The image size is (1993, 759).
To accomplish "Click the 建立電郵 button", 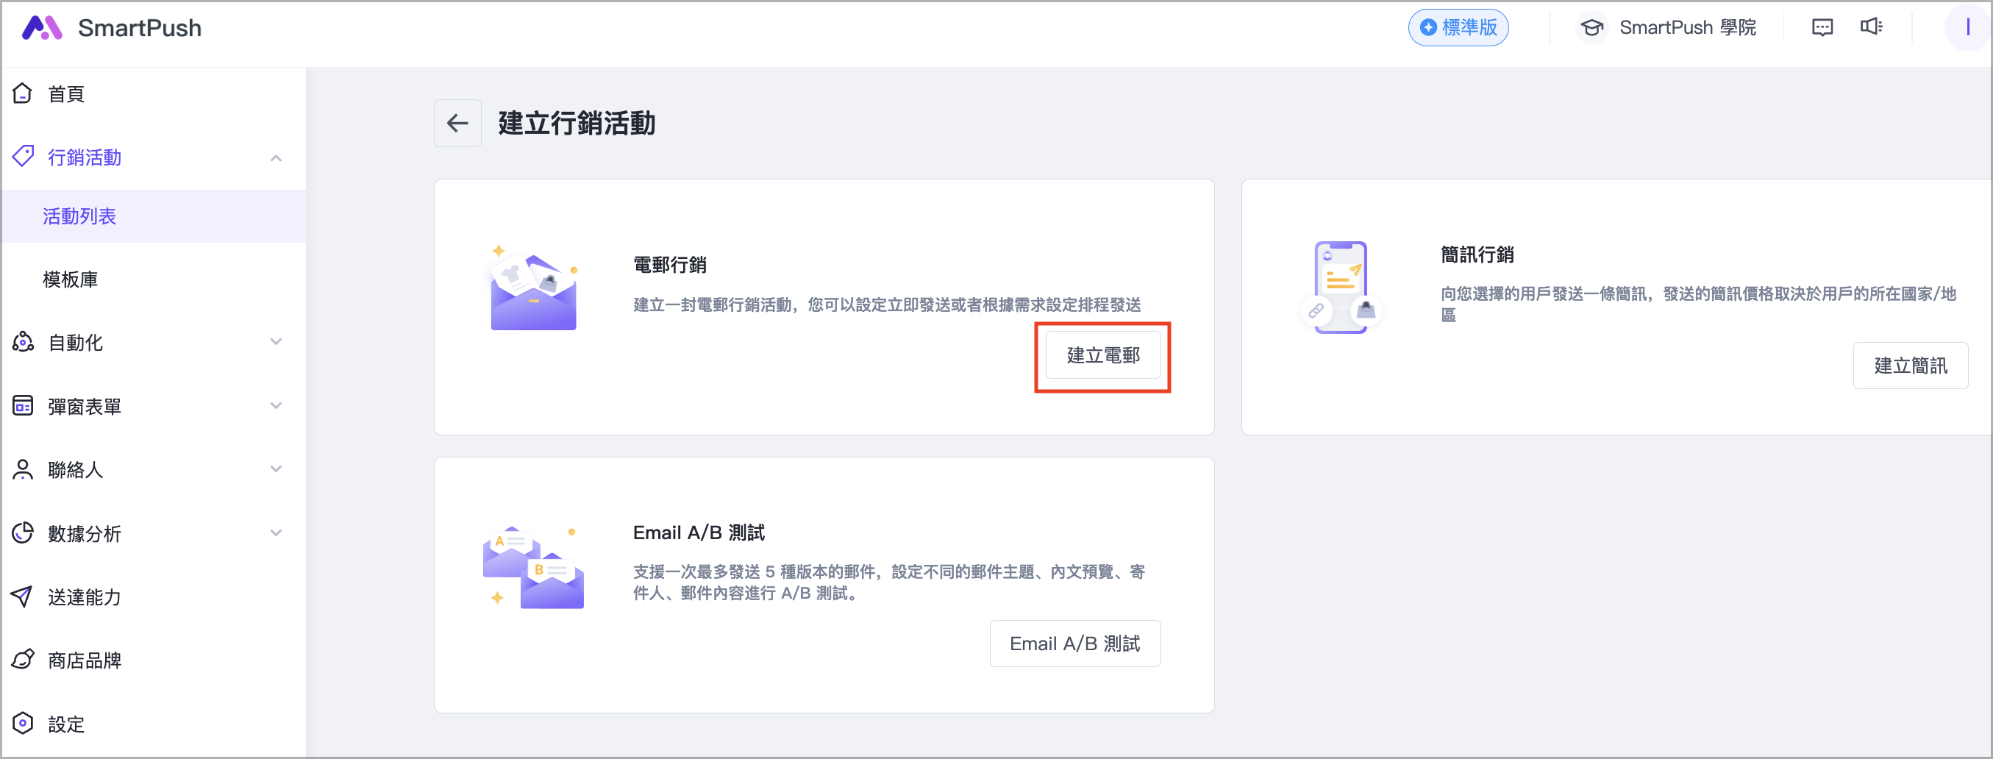I will pos(1102,355).
